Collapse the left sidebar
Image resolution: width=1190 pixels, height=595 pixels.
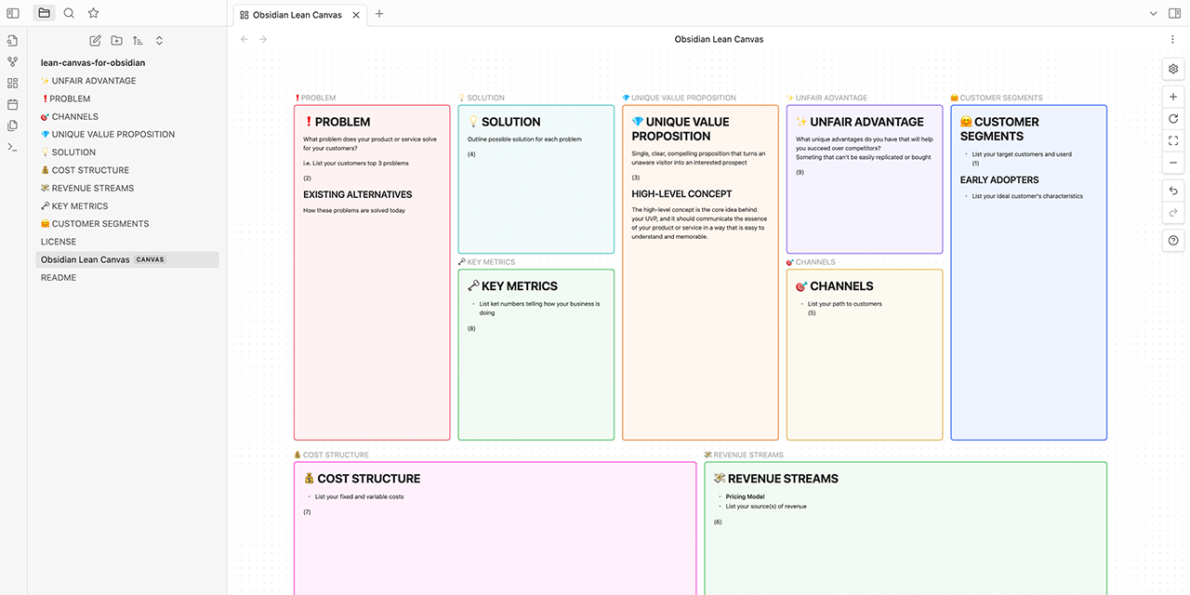(x=13, y=13)
